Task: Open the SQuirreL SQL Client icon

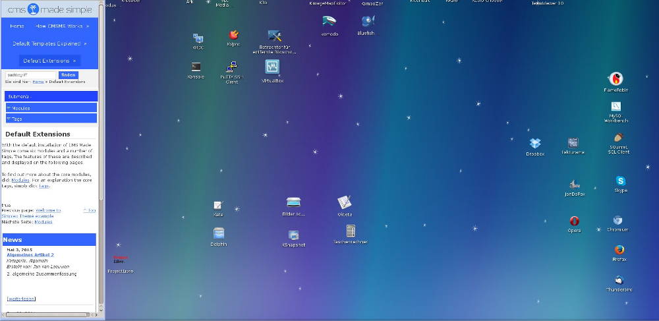Action: pyautogui.click(x=618, y=137)
